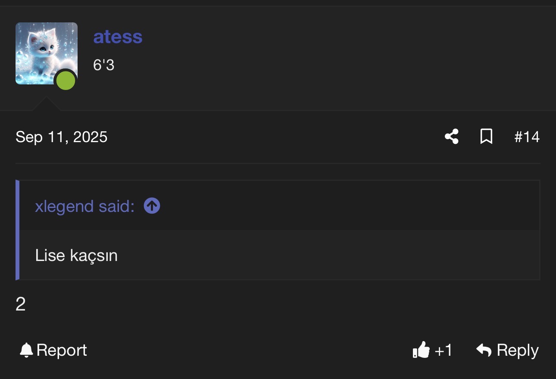Open the #14 post permalink
This screenshot has width=556, height=379.
(x=527, y=137)
